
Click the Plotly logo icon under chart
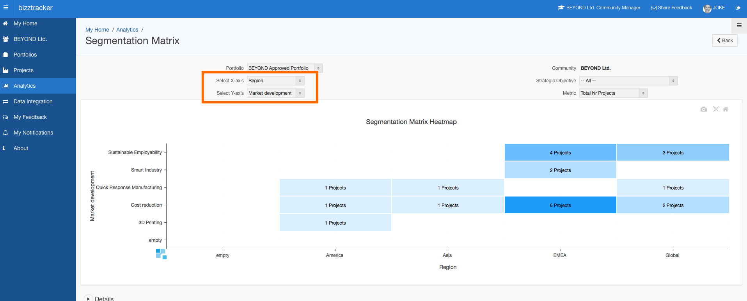161,254
